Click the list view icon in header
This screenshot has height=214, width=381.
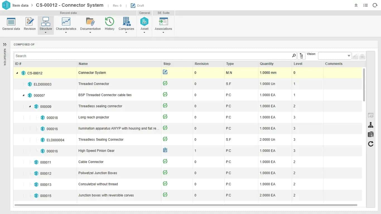click(365, 5)
